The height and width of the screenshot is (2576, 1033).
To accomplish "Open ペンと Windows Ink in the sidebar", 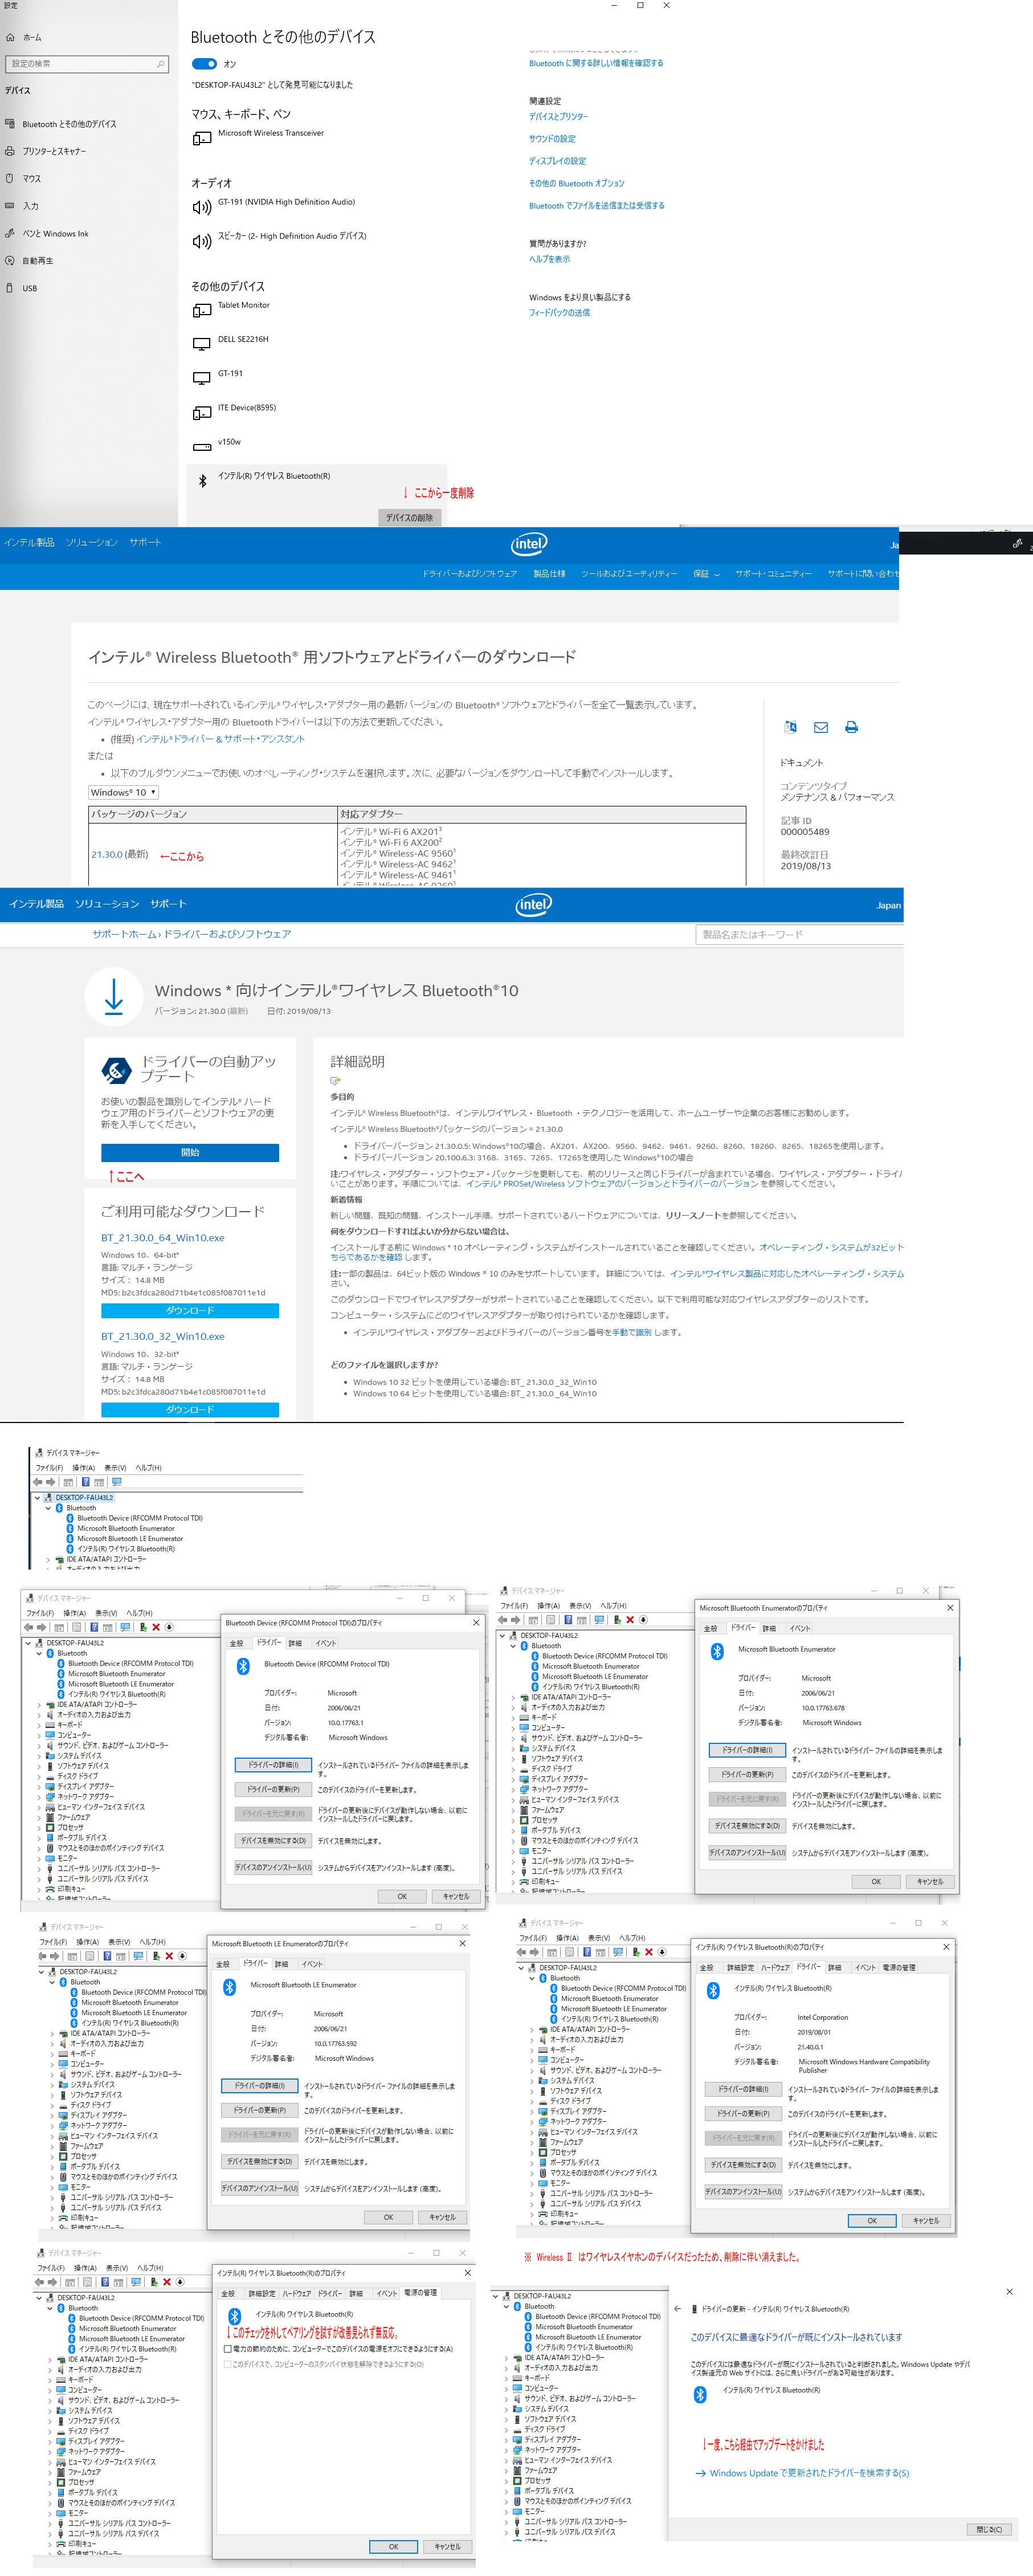I will point(47,233).
